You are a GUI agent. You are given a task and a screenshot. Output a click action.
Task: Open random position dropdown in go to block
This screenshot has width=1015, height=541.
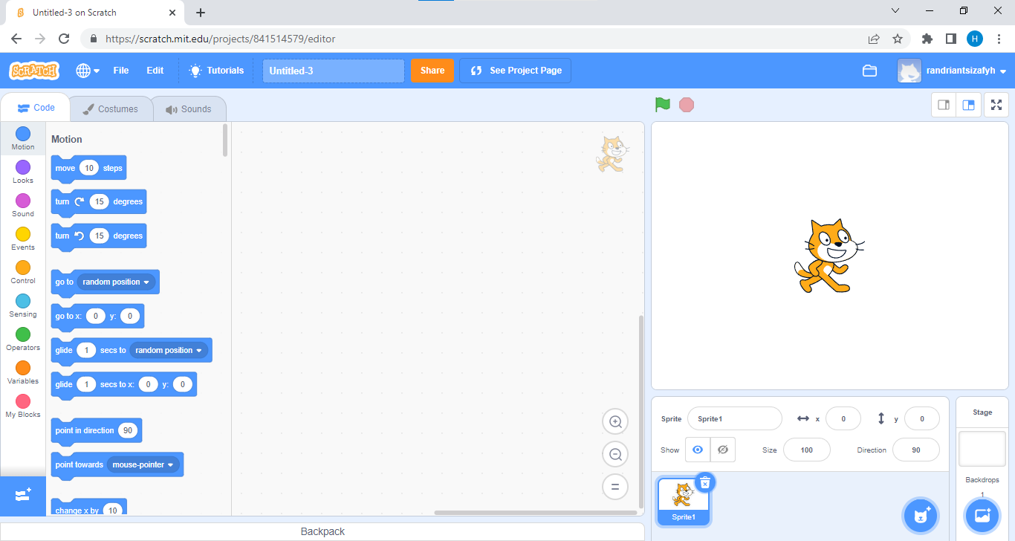116,282
